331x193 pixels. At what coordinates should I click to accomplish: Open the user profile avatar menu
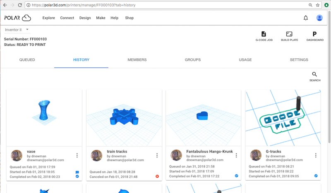tap(319, 18)
